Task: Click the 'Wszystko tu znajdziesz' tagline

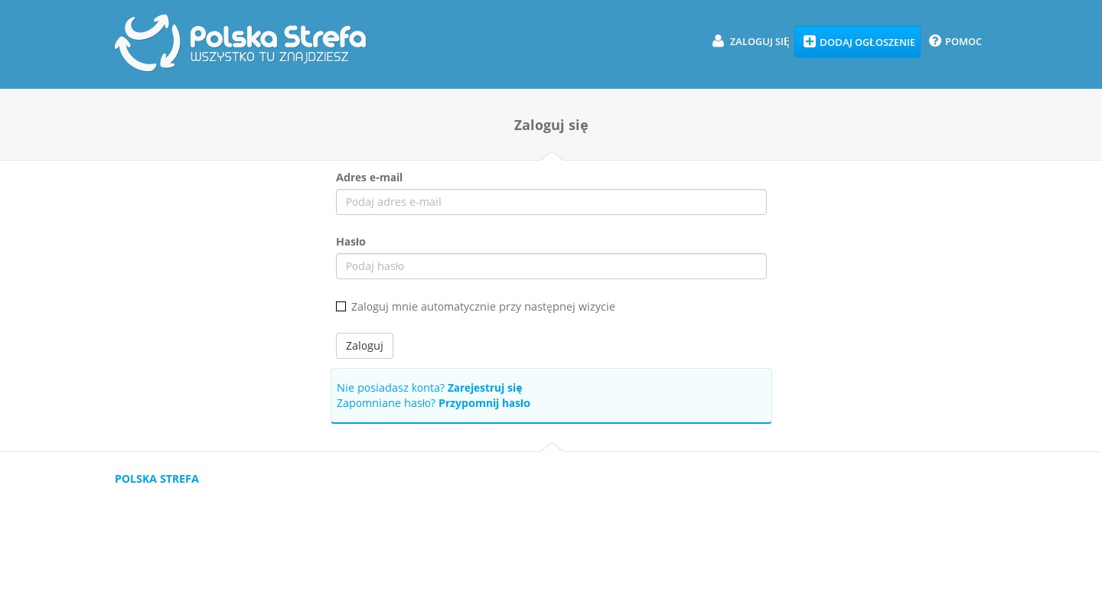Action: pyautogui.click(x=269, y=57)
